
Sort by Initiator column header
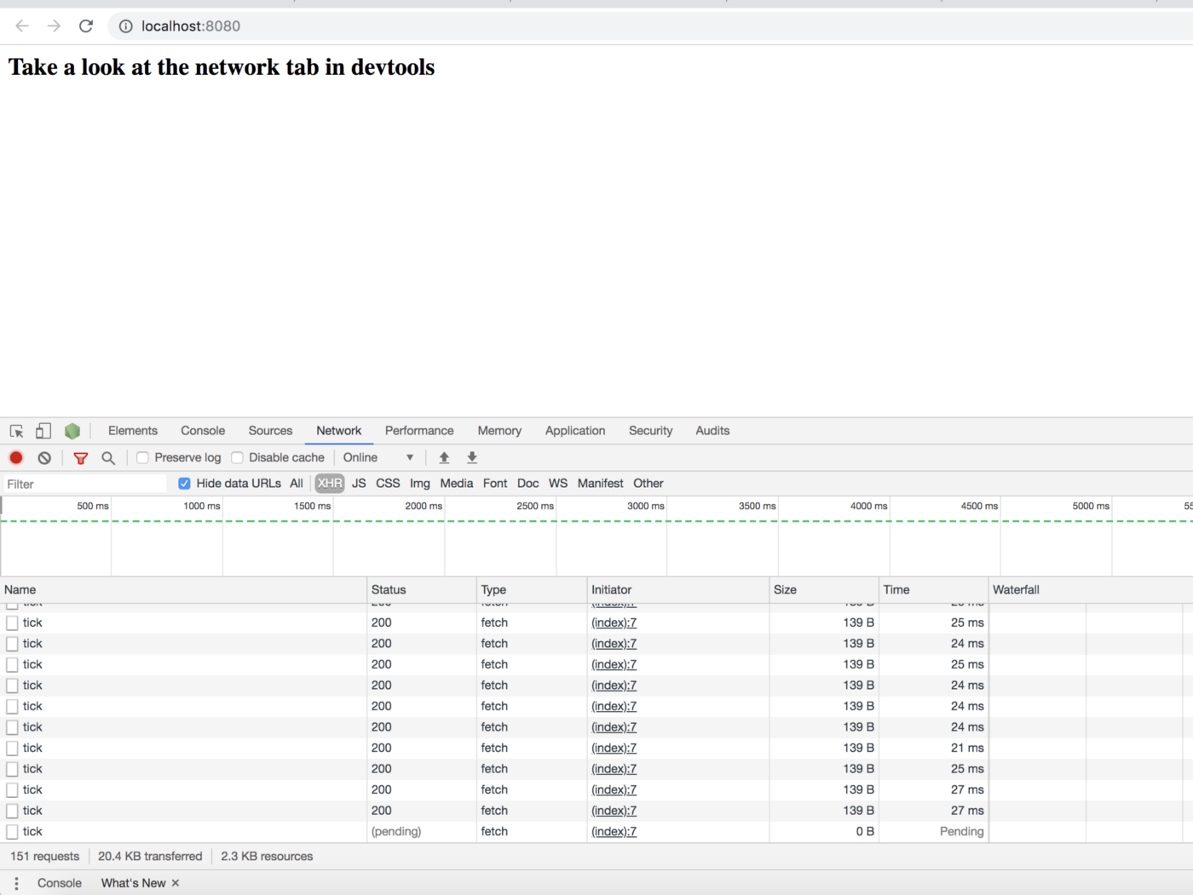tap(678, 589)
